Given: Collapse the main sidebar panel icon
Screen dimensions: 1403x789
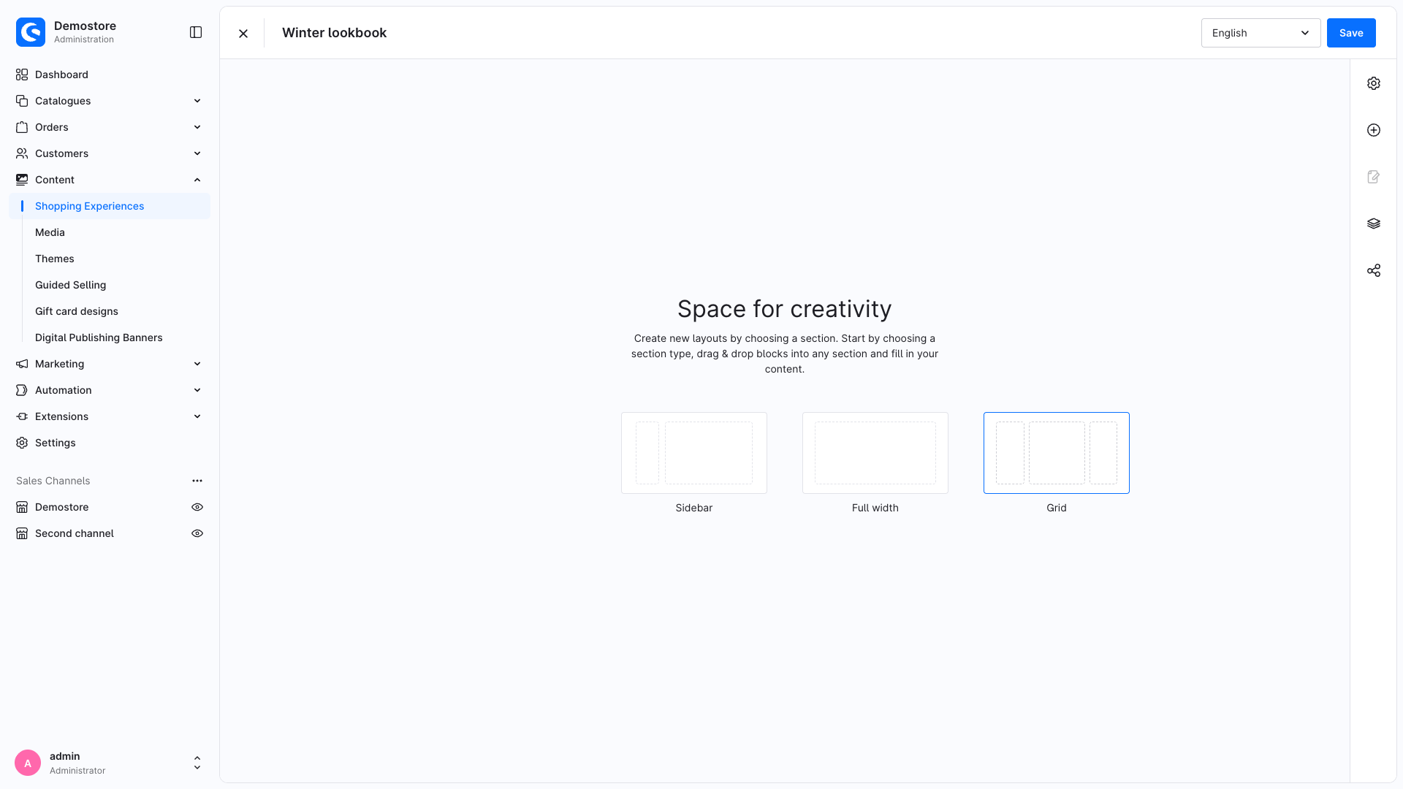Looking at the screenshot, I should 196,32.
